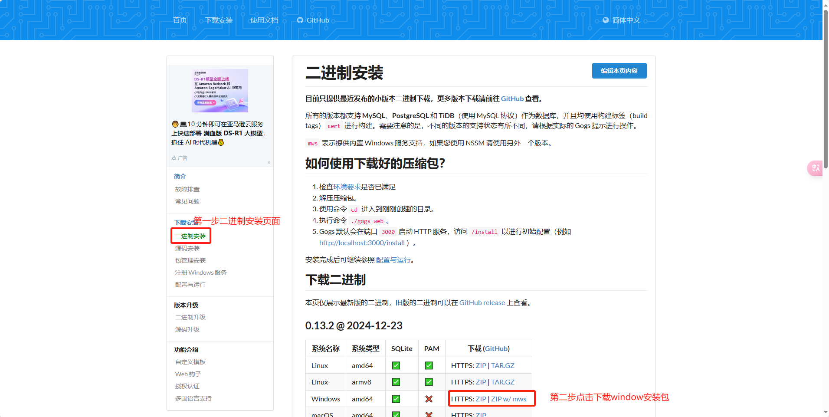Image resolution: width=829 pixels, height=417 pixels.
Task: Download the Linux amd64 ZIP
Action: pos(481,365)
